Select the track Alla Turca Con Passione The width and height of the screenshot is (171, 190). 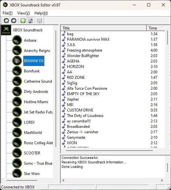point(87,88)
